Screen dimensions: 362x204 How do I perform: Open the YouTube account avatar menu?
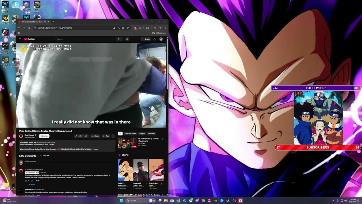click(x=161, y=39)
